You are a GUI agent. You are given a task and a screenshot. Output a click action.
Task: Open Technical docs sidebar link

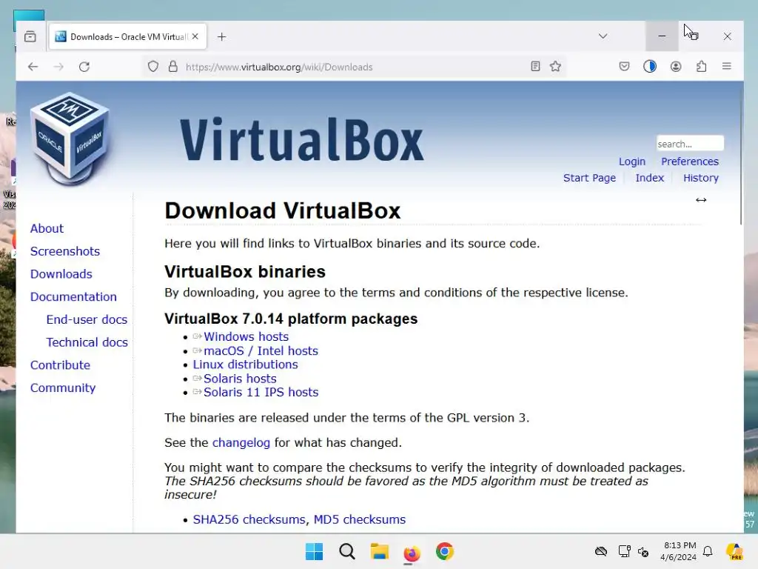[x=87, y=342]
